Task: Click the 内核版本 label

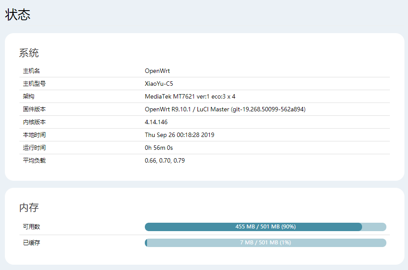Action: pos(34,122)
